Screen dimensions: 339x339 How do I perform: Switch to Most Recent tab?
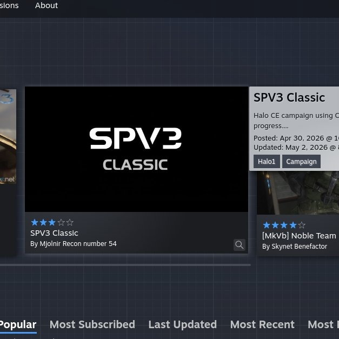[262, 324]
